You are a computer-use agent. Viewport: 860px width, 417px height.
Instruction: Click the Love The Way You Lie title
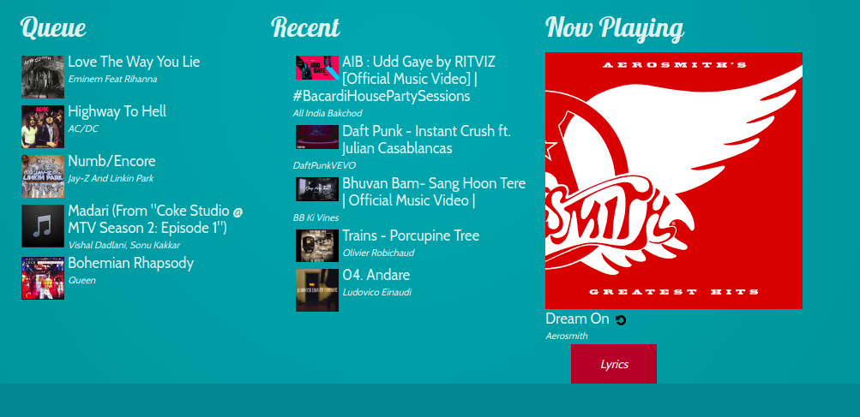point(134,62)
